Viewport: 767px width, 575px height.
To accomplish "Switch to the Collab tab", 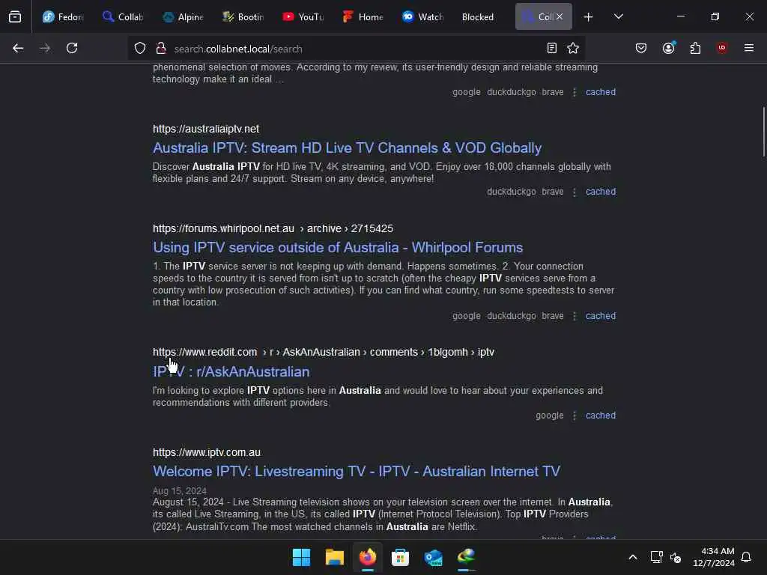I will tap(122, 17).
